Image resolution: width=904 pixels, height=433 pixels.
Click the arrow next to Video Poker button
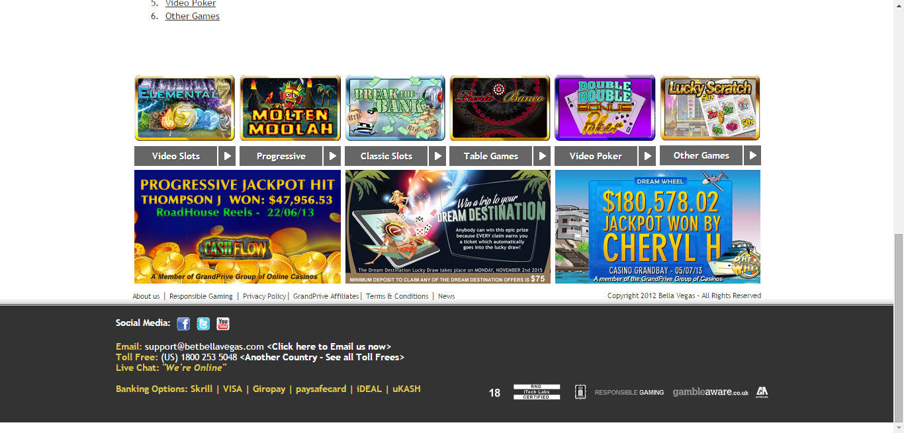pos(647,156)
